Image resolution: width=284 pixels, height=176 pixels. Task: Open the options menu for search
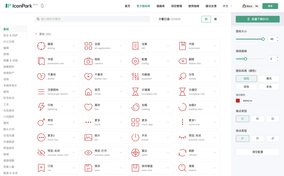[x=215, y=168]
